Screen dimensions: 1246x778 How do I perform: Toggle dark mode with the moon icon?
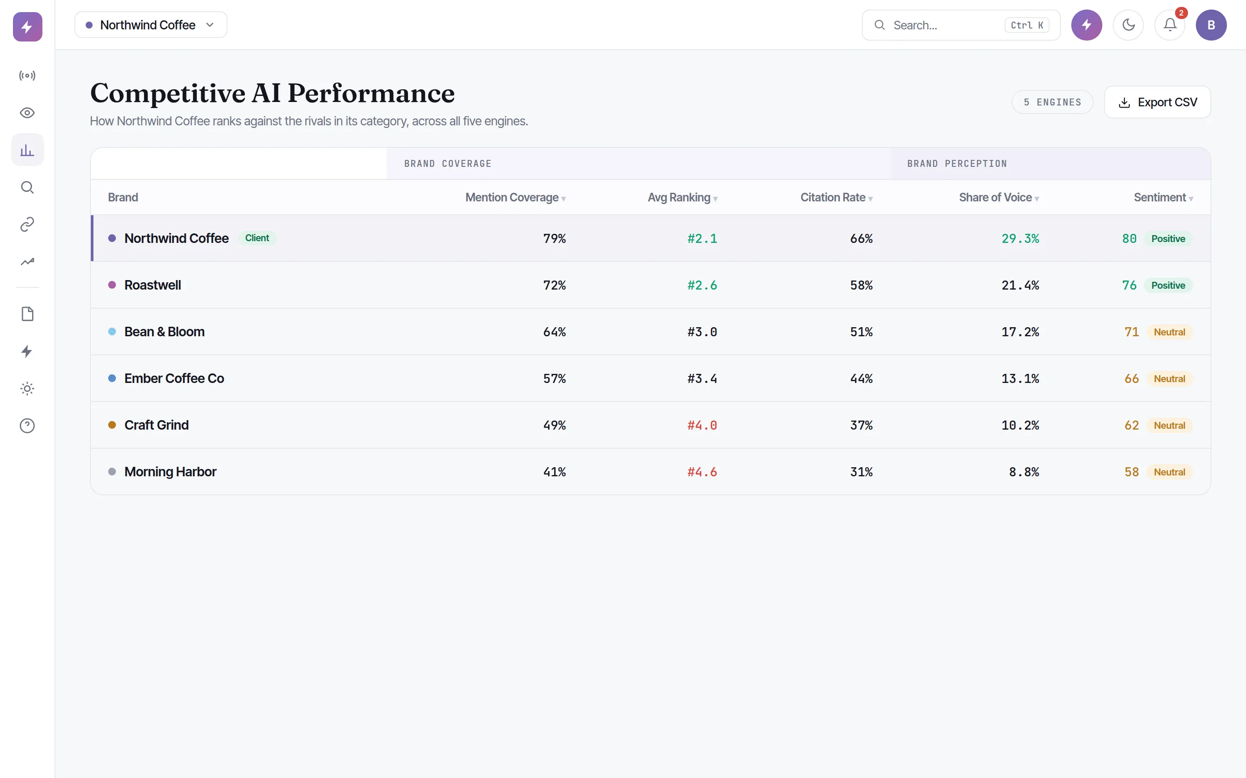pos(1128,25)
